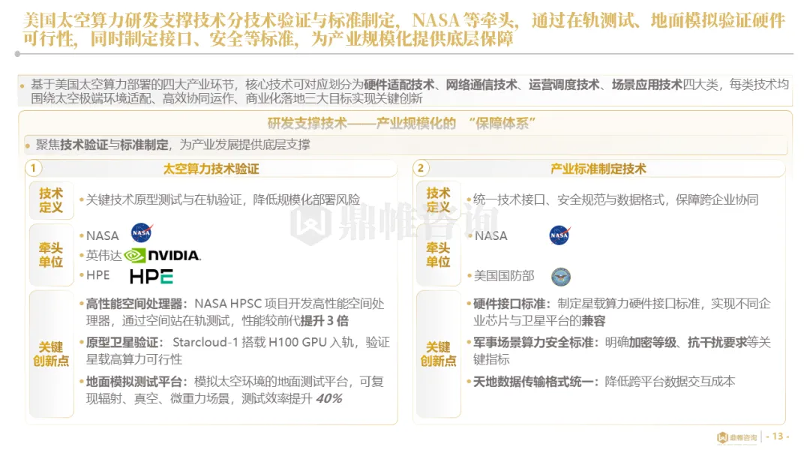The width and height of the screenshot is (810, 456).
Task: Select the heading 太空算力技术验证
Action: coord(211,169)
